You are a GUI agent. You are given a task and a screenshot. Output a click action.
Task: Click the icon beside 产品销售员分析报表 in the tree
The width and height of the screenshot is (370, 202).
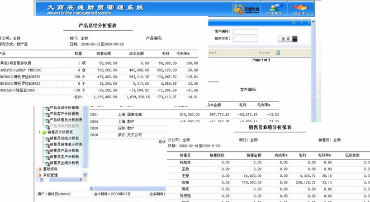48,121
